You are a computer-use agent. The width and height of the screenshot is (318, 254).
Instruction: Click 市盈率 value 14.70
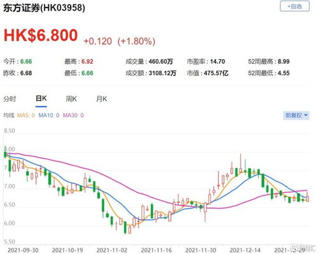pyautogui.click(x=218, y=62)
